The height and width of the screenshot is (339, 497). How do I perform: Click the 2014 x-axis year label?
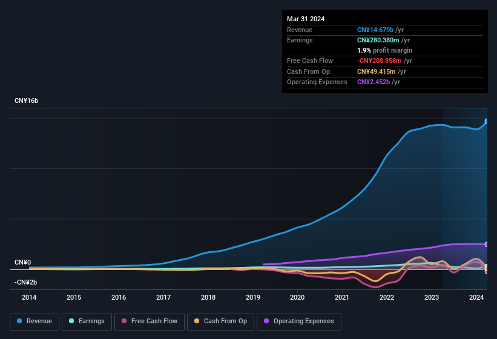(29, 297)
